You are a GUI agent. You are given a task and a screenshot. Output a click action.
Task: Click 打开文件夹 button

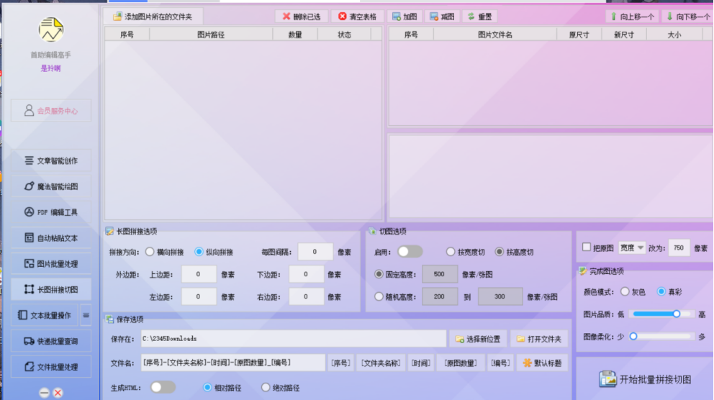(539, 339)
